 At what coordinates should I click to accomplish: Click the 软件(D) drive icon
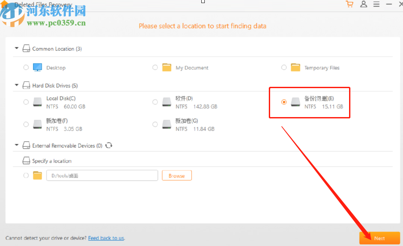167,102
